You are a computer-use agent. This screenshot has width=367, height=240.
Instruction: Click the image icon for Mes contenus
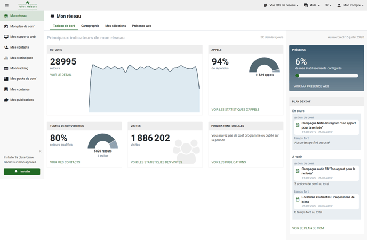pyautogui.click(x=6, y=90)
